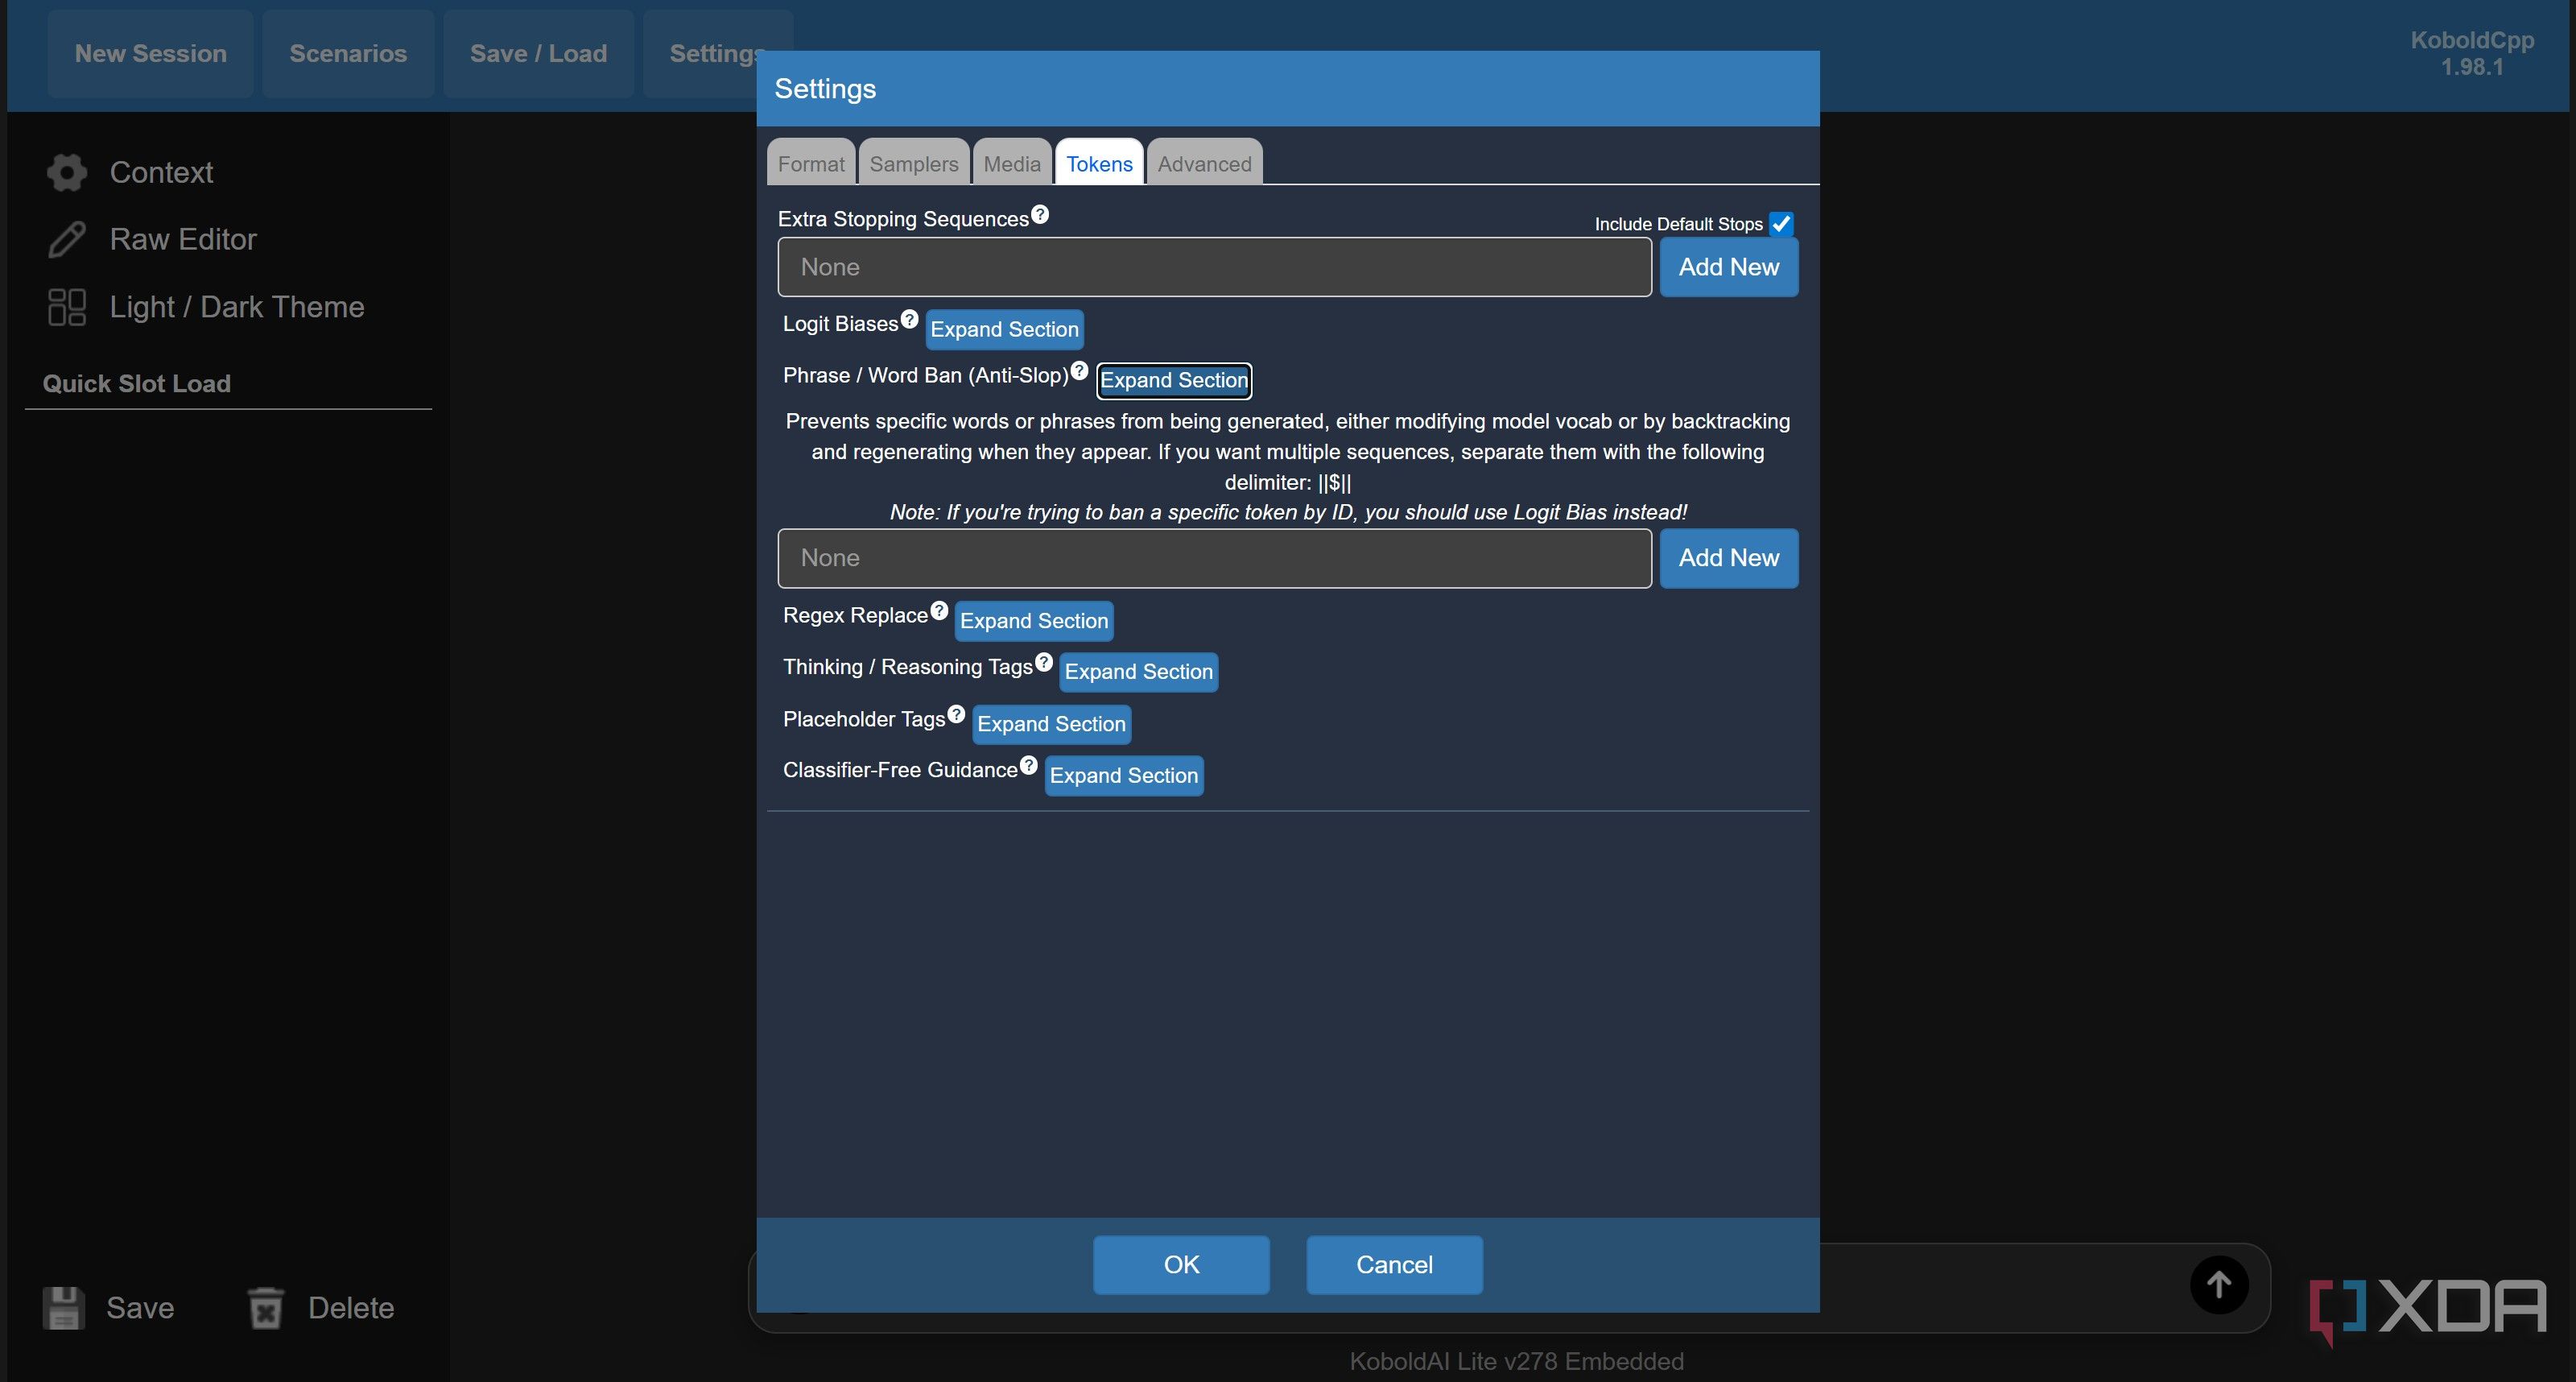Click the Raw Editor pencil icon
The image size is (2576, 1382).
67,239
